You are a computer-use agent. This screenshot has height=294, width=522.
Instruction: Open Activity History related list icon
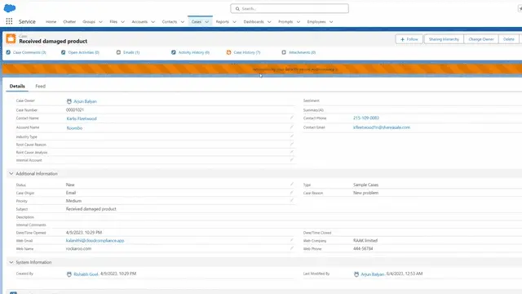[x=174, y=52]
